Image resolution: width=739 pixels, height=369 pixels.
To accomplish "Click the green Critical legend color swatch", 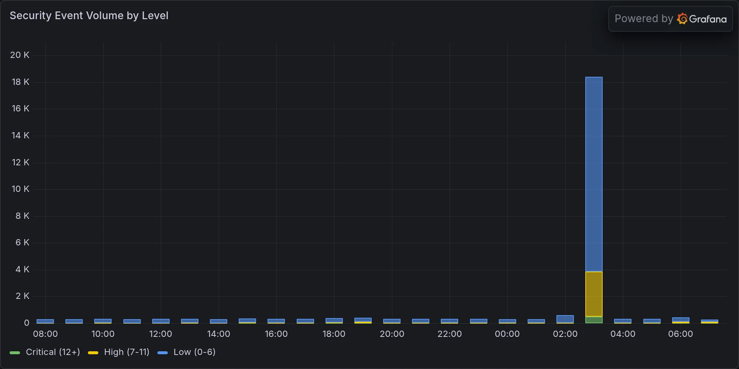I will click(15, 353).
